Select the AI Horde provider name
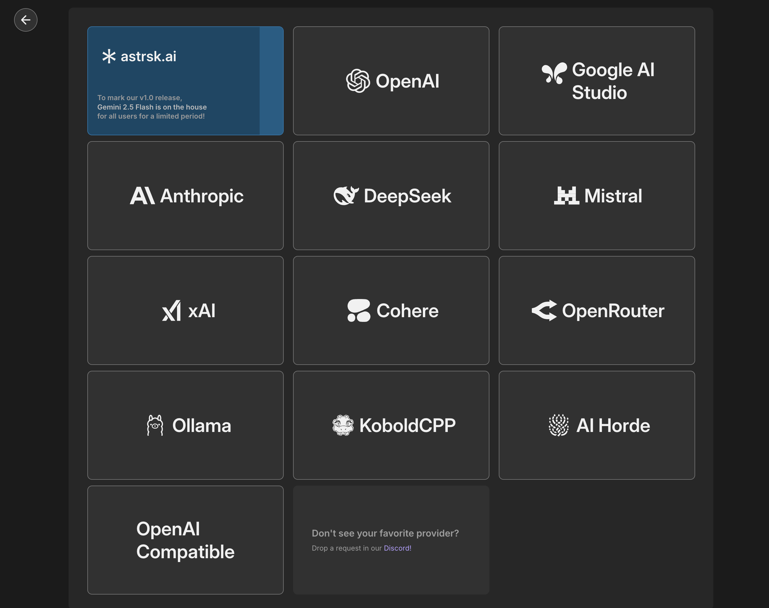The width and height of the screenshot is (769, 608). click(613, 425)
